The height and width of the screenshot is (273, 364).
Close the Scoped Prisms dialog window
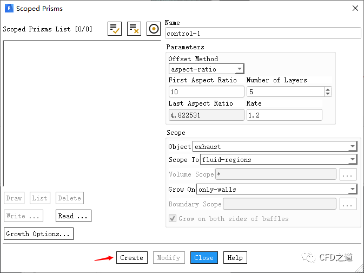pyautogui.click(x=355, y=8)
